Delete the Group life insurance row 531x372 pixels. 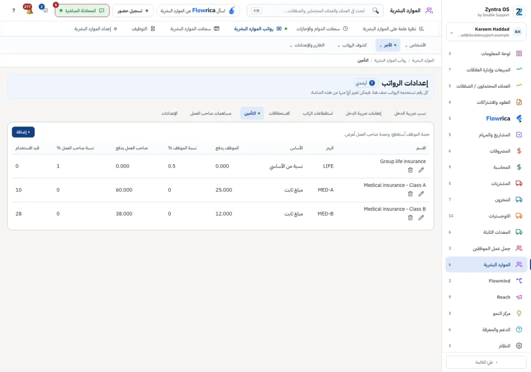[410, 170]
